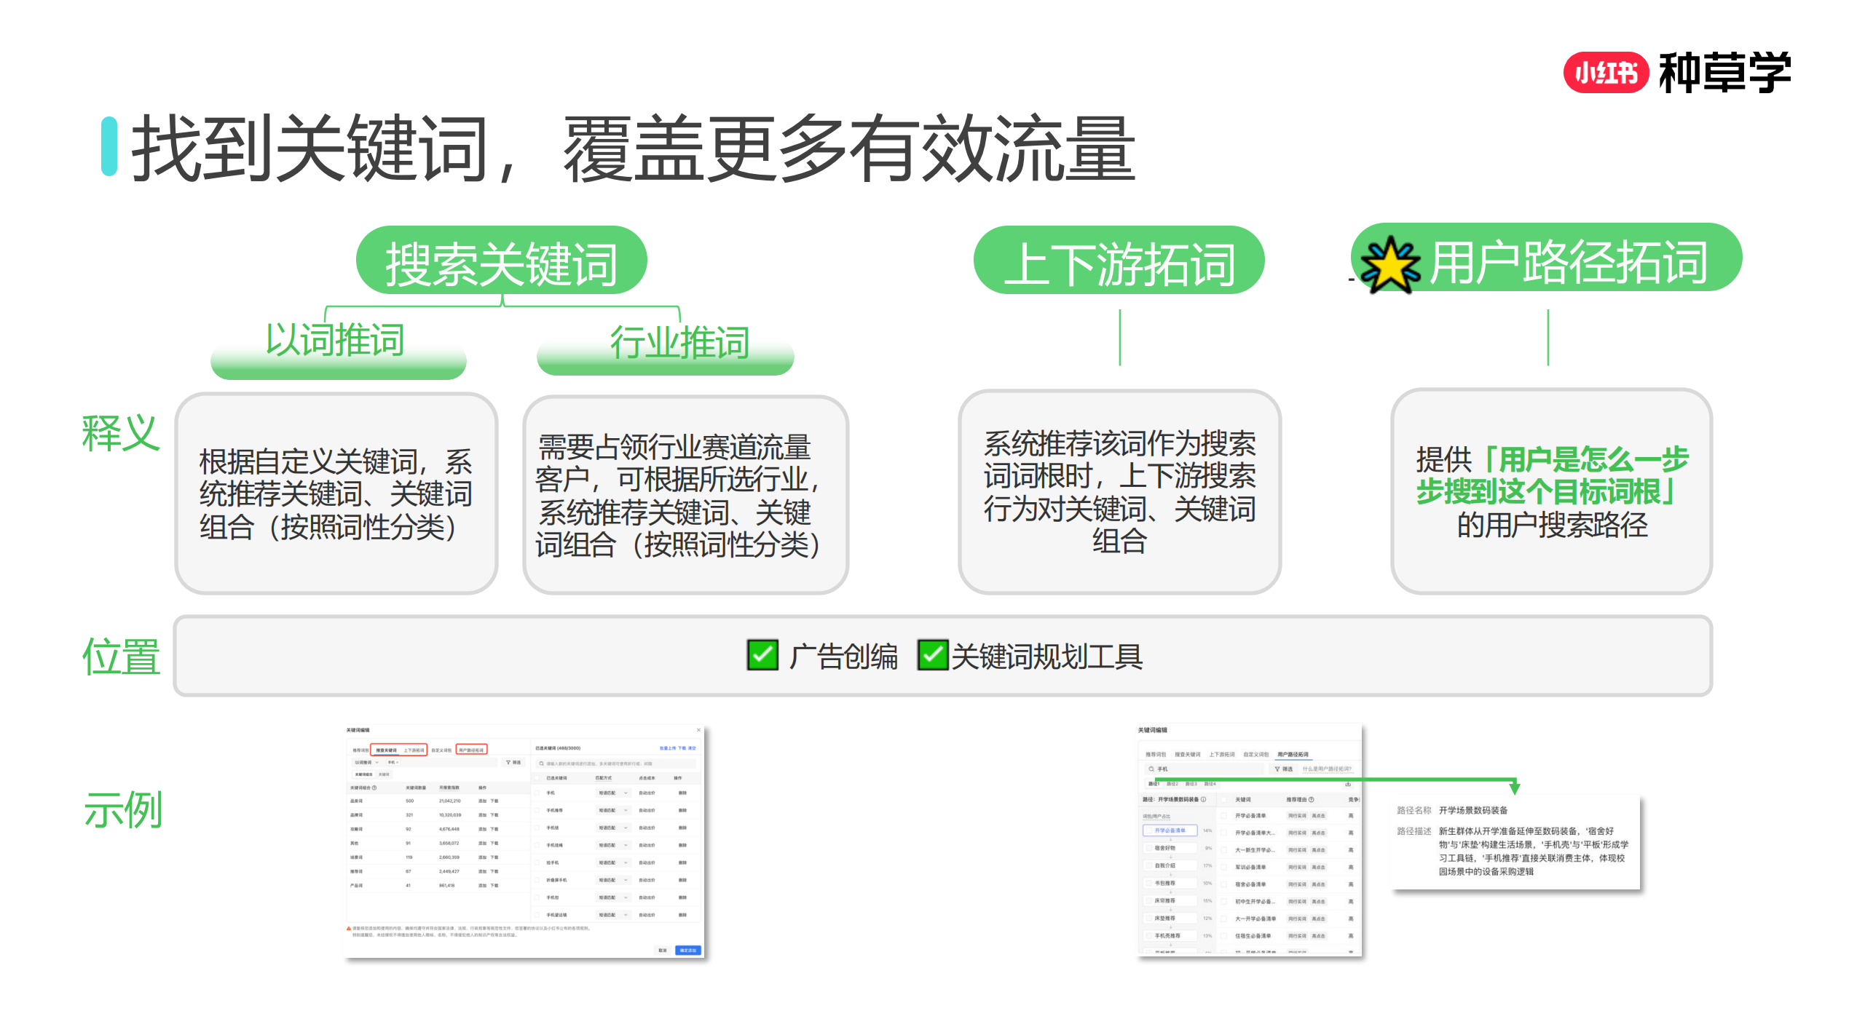Click the help icon next to 推荐理由
Image resolution: width=1857 pixels, height=1035 pixels.
[x=1311, y=799]
